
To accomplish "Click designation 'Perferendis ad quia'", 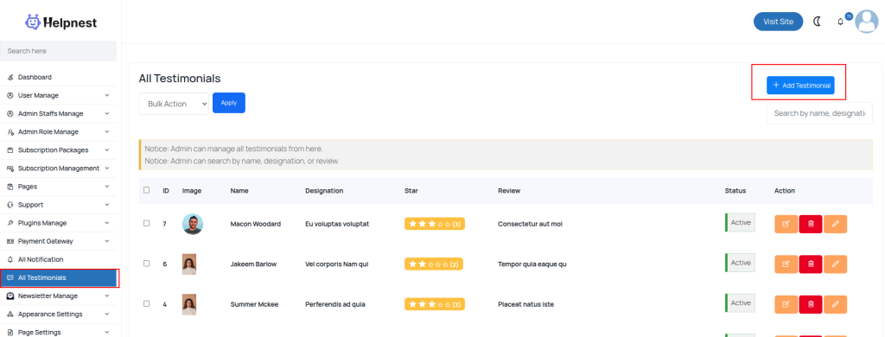I will [335, 304].
